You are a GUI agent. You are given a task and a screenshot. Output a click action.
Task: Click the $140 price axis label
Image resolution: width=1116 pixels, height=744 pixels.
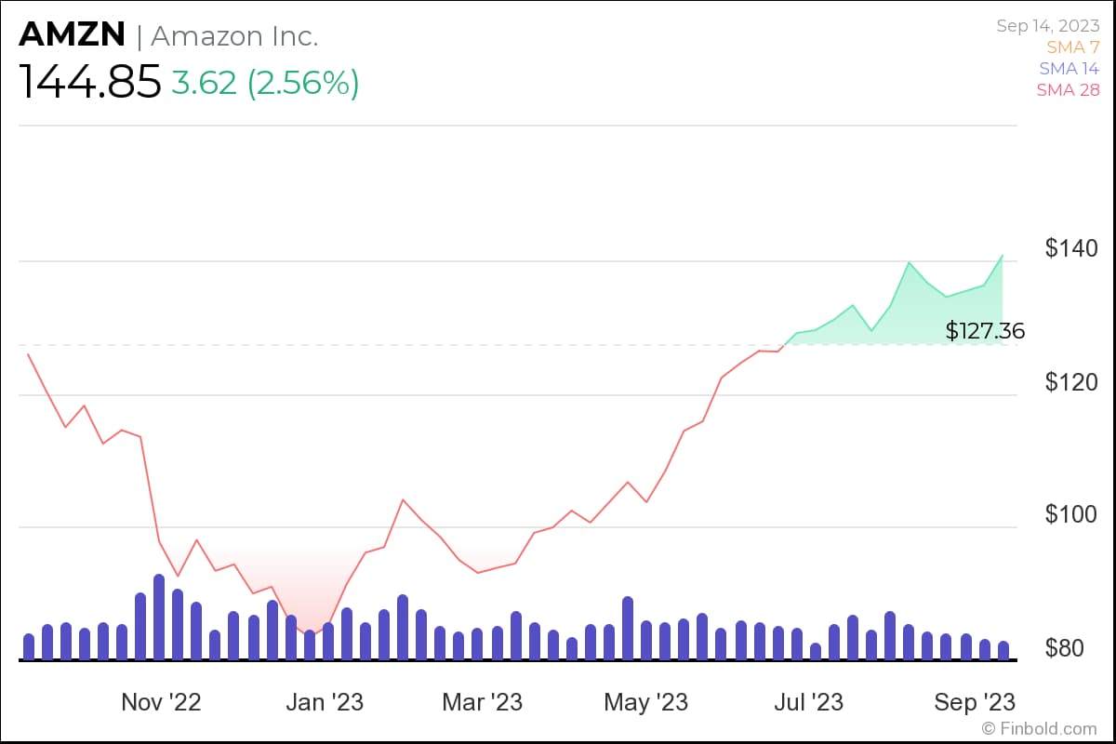click(x=1070, y=248)
